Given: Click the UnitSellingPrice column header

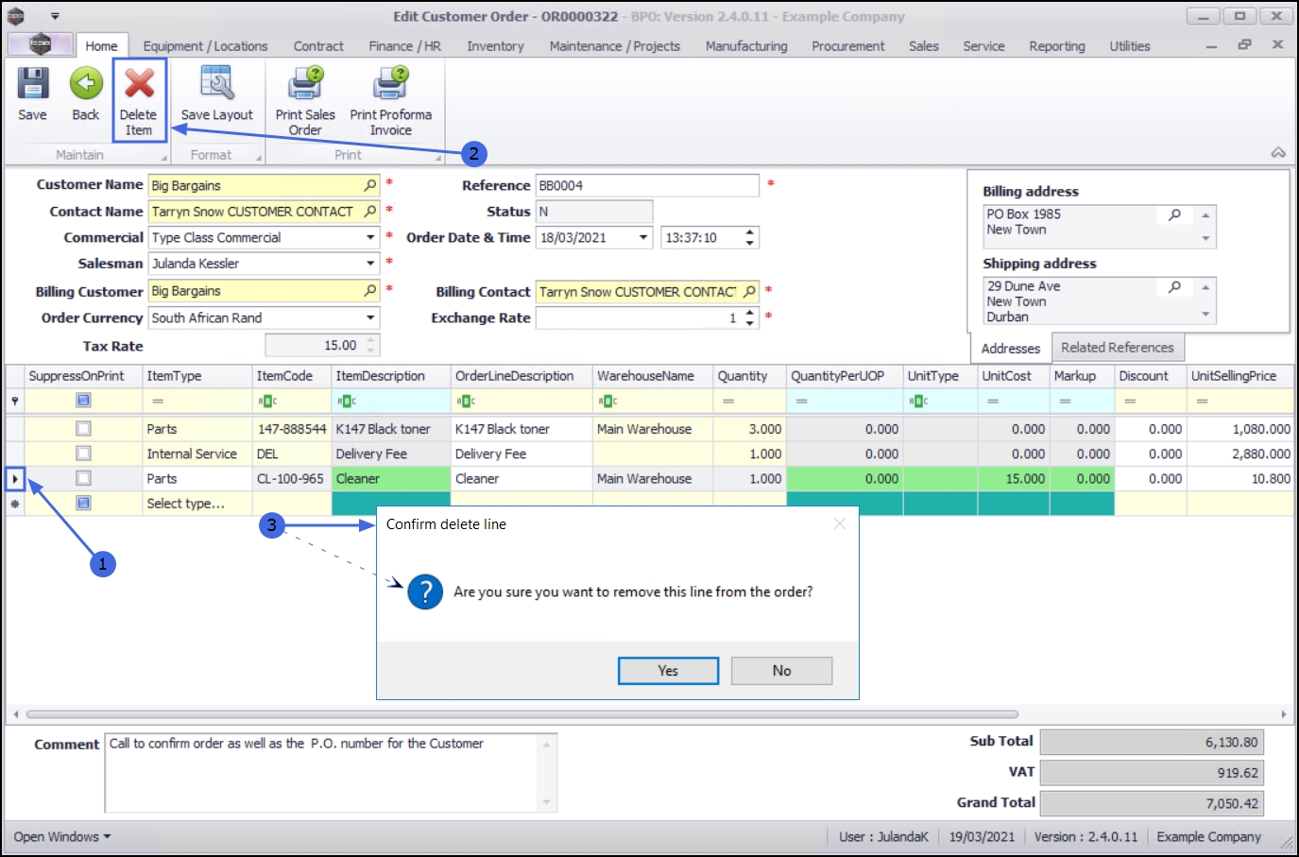Looking at the screenshot, I should [1239, 376].
